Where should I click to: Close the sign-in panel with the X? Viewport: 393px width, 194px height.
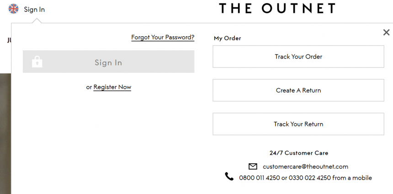386,32
